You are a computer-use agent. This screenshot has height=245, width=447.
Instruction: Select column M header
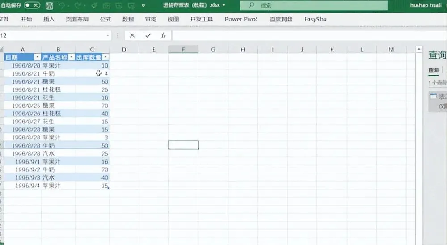(x=391, y=50)
